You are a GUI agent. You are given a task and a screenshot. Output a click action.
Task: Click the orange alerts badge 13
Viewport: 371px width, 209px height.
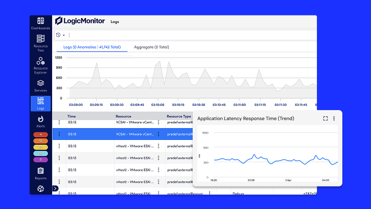tap(40, 141)
